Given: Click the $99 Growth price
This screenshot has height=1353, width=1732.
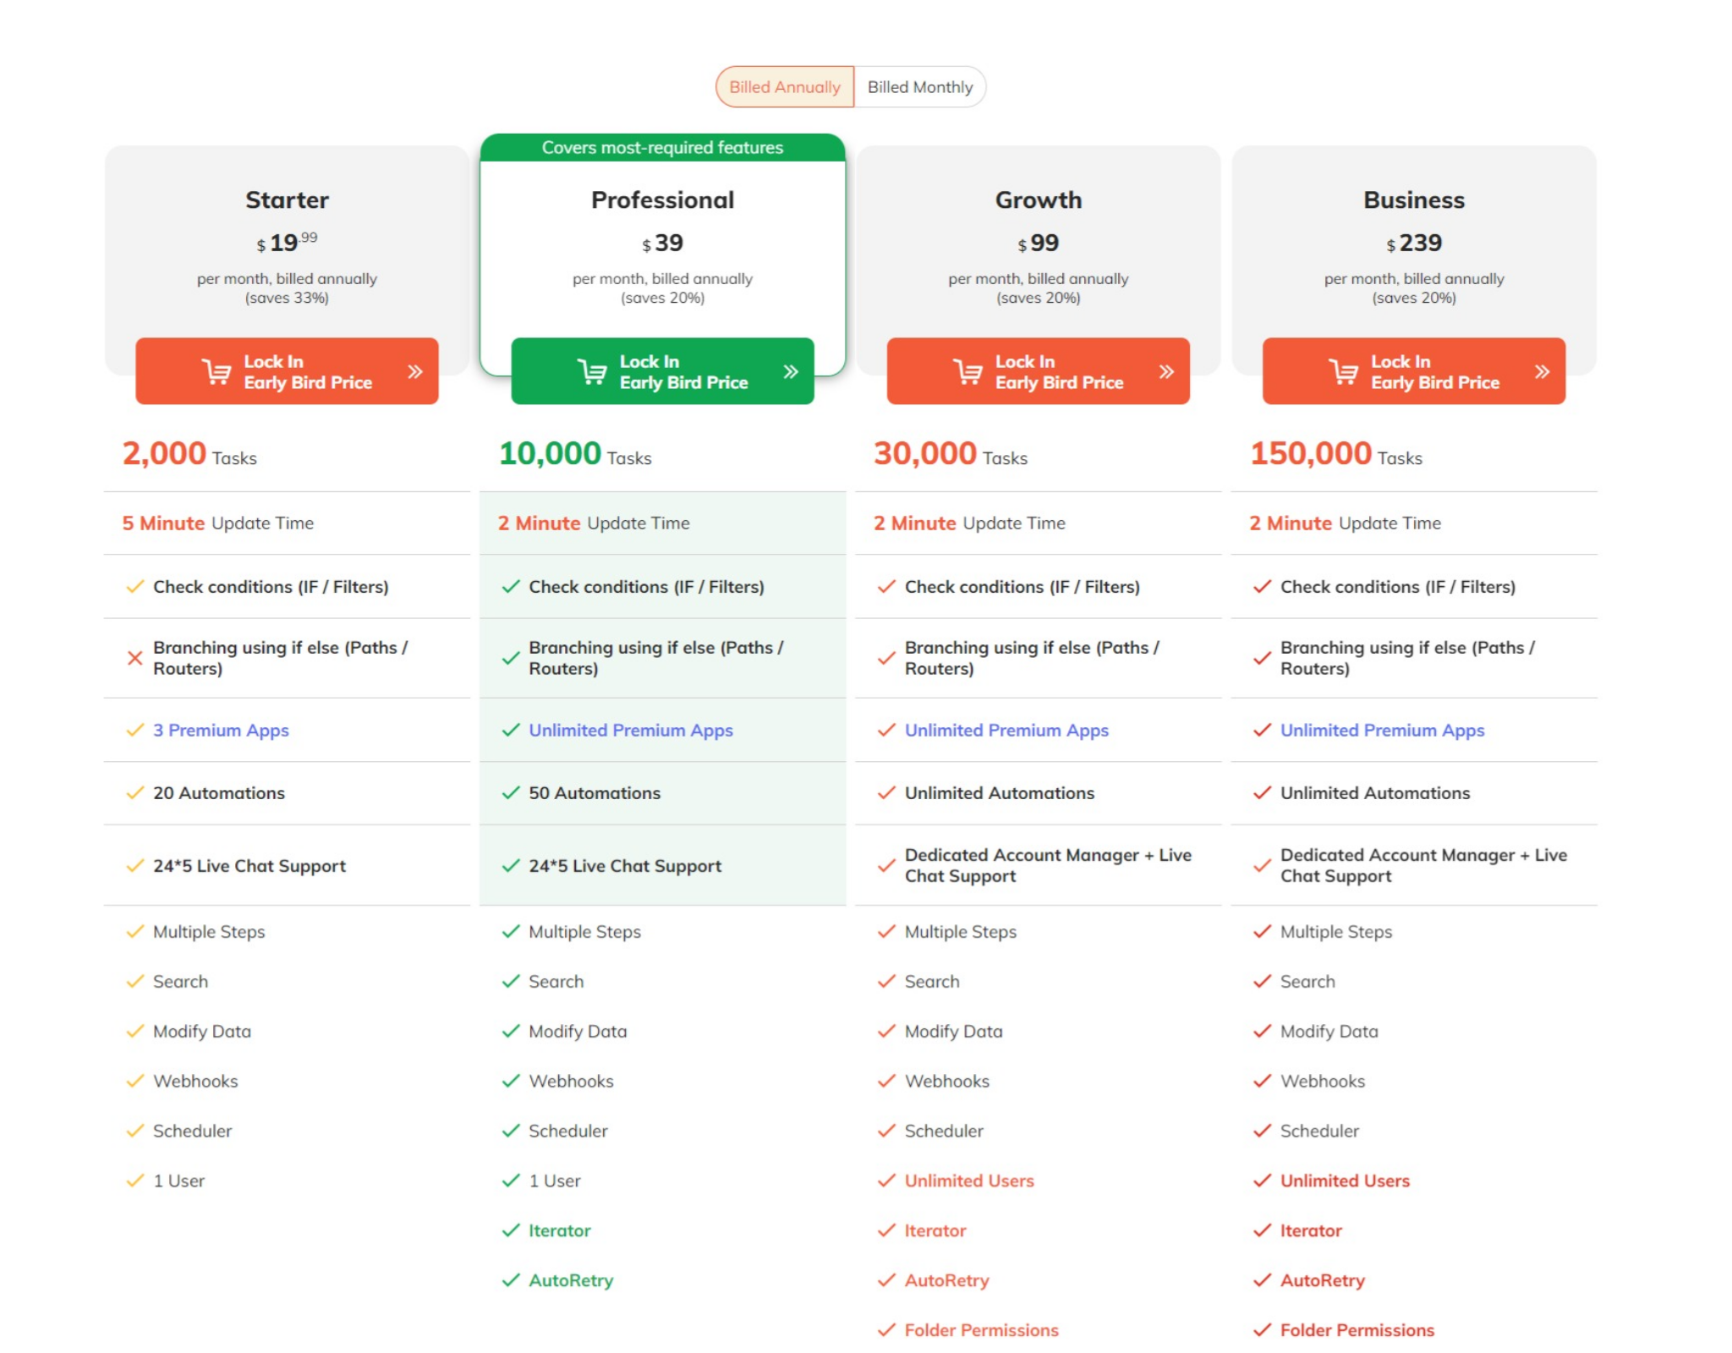Looking at the screenshot, I should (1038, 244).
